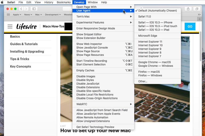Choose Google Chrome — Windows agent
The image size is (205, 136).
(157, 66)
